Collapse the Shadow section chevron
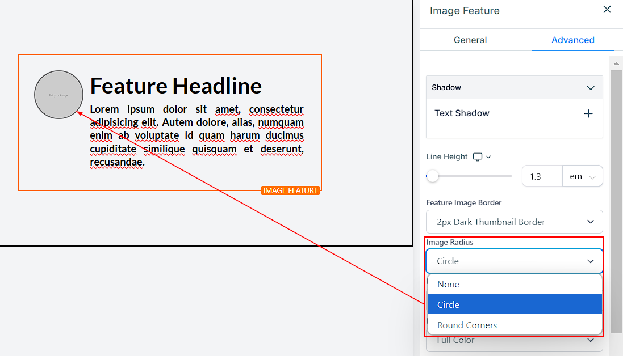The image size is (623, 356). pos(591,88)
